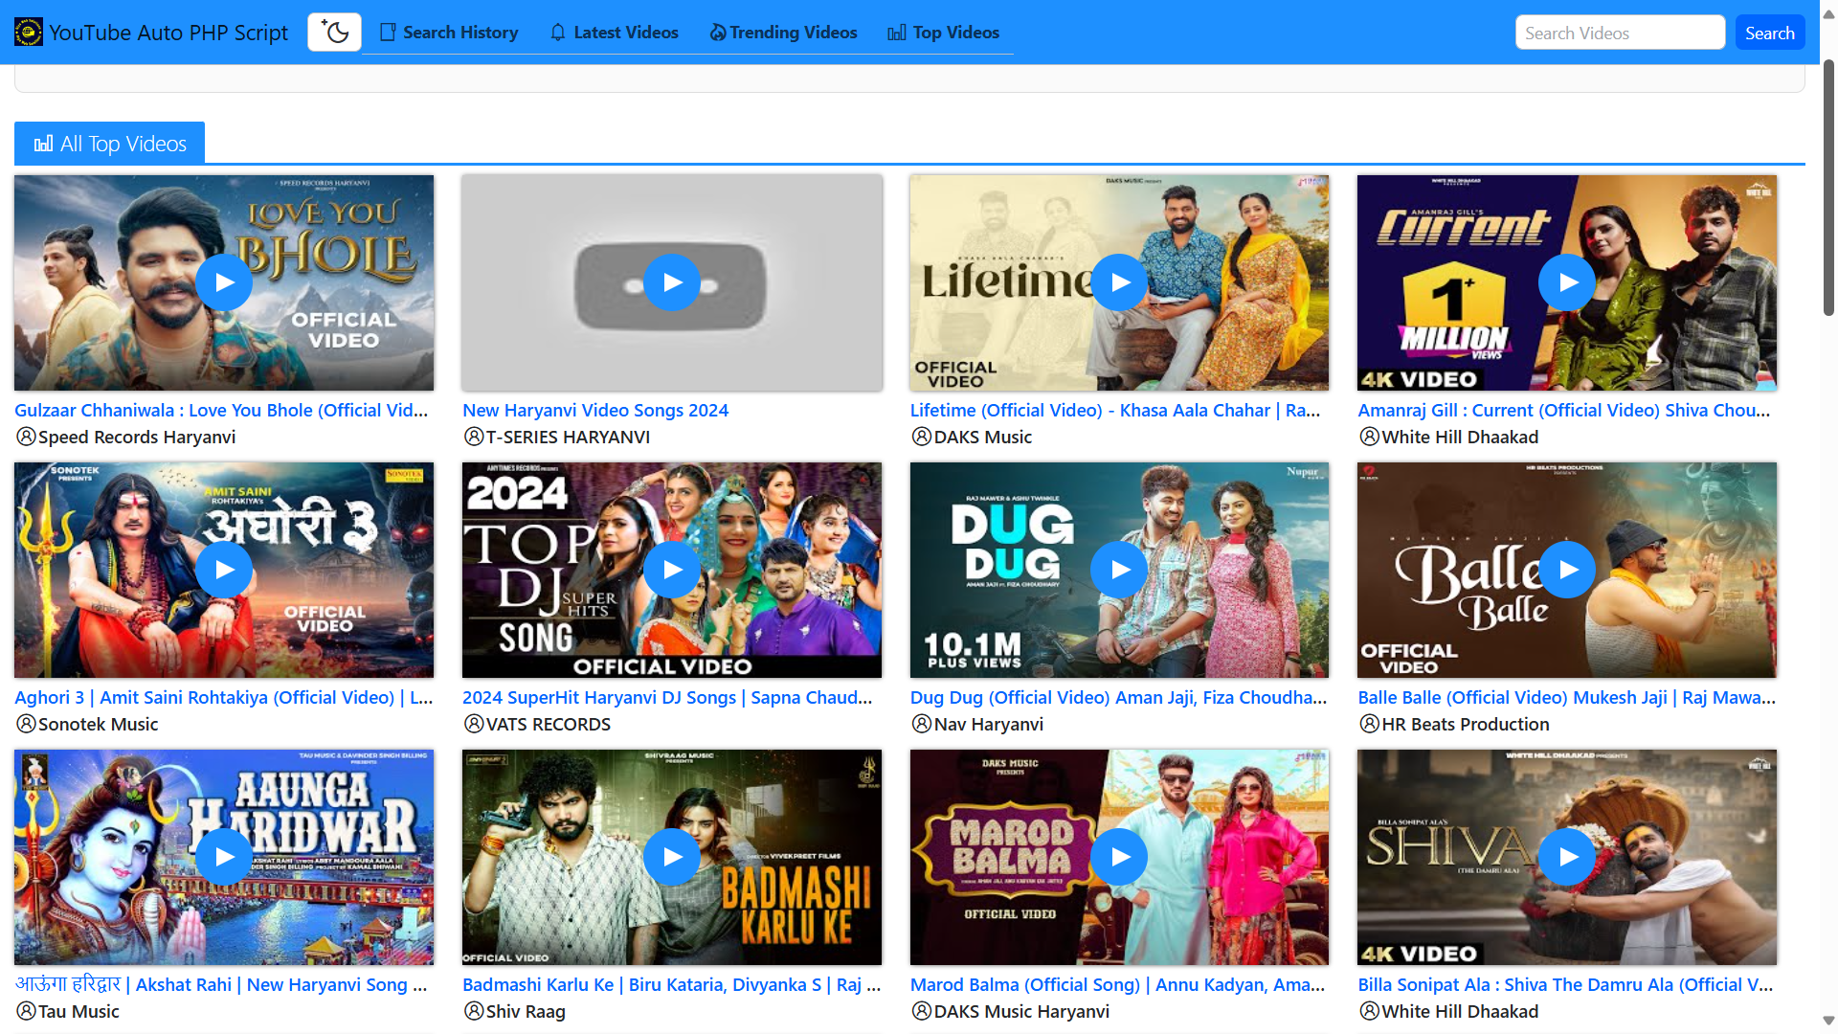Open Latest Videos menu item
Image resolution: width=1838 pixels, height=1034 pixels.
[x=614, y=33]
